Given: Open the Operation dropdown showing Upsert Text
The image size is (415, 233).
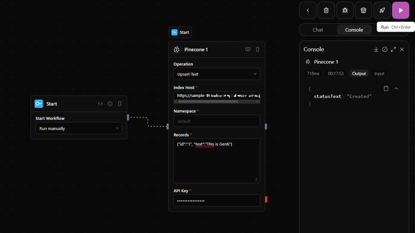Looking at the screenshot, I should coord(217,74).
